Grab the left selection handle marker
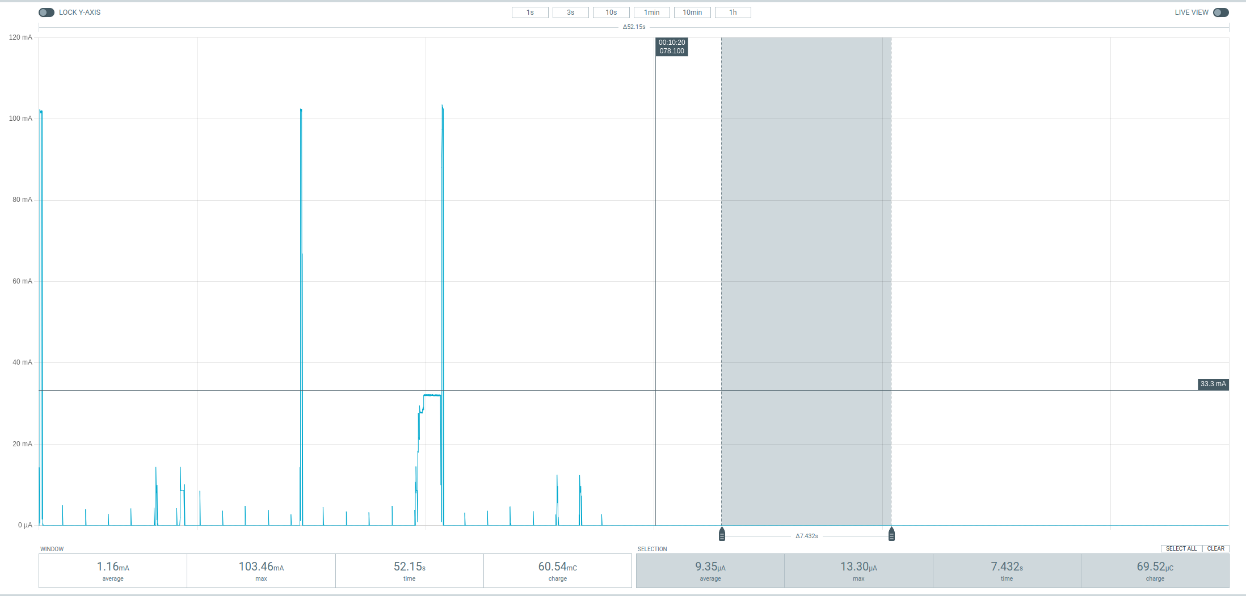This screenshot has width=1246, height=596. (x=722, y=534)
